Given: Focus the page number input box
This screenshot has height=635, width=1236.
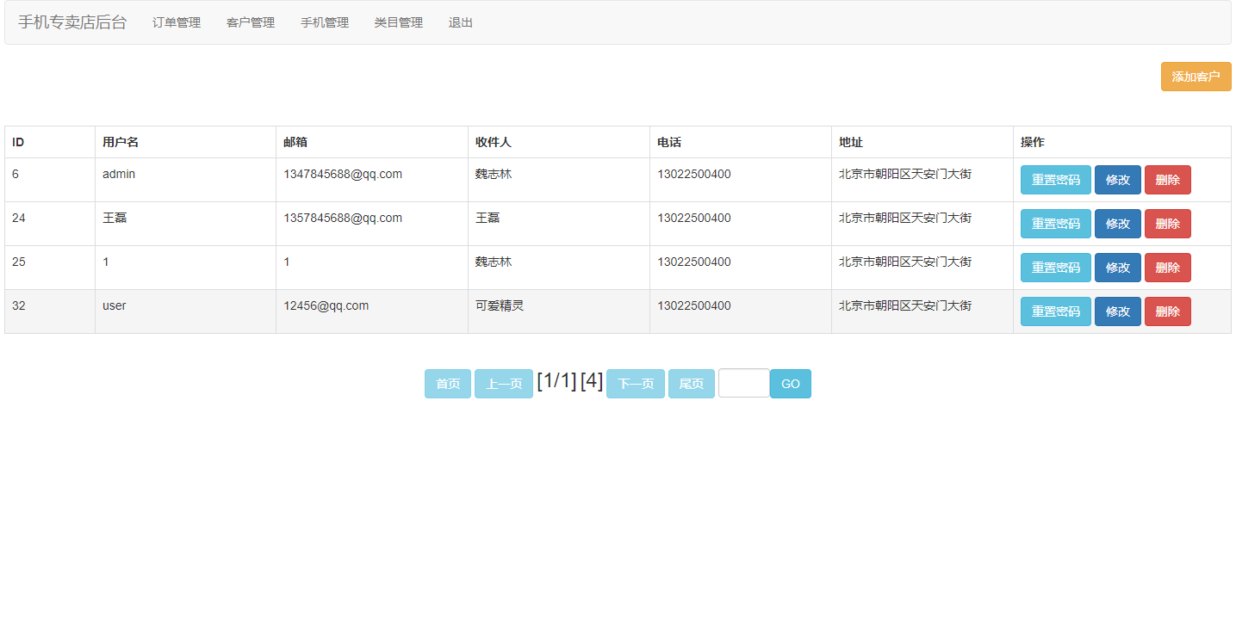Looking at the screenshot, I should point(743,384).
